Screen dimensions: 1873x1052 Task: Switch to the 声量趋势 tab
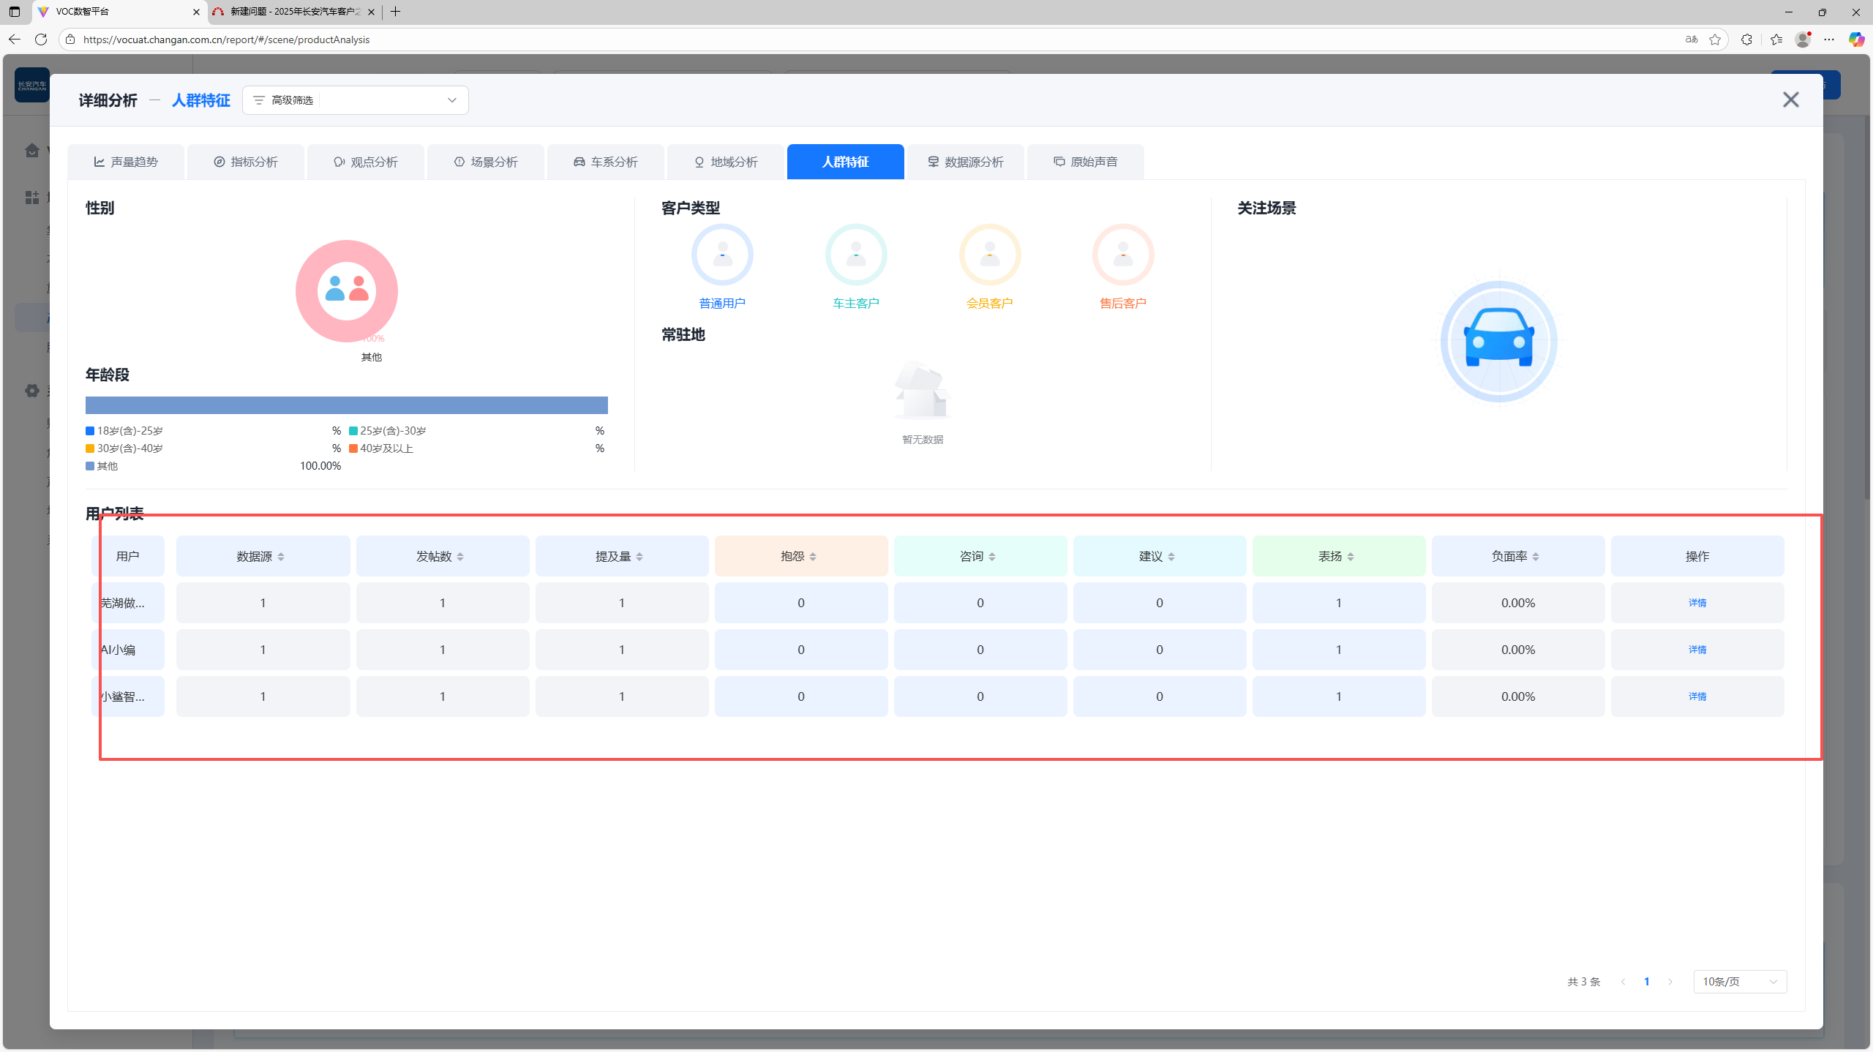click(126, 162)
